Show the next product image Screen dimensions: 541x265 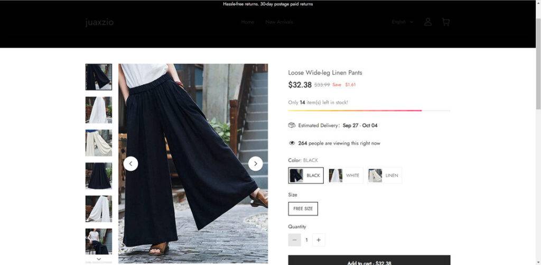pos(255,164)
